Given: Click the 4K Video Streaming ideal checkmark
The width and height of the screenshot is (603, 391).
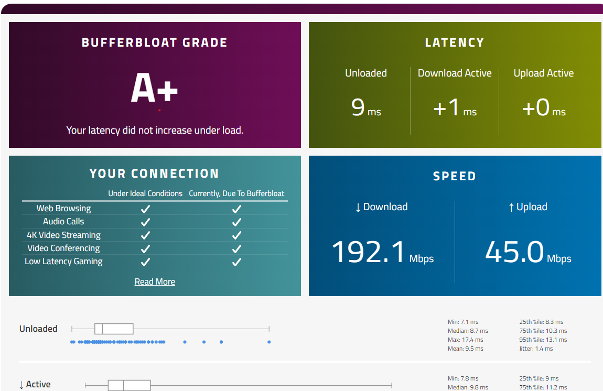Looking at the screenshot, I should tap(145, 235).
